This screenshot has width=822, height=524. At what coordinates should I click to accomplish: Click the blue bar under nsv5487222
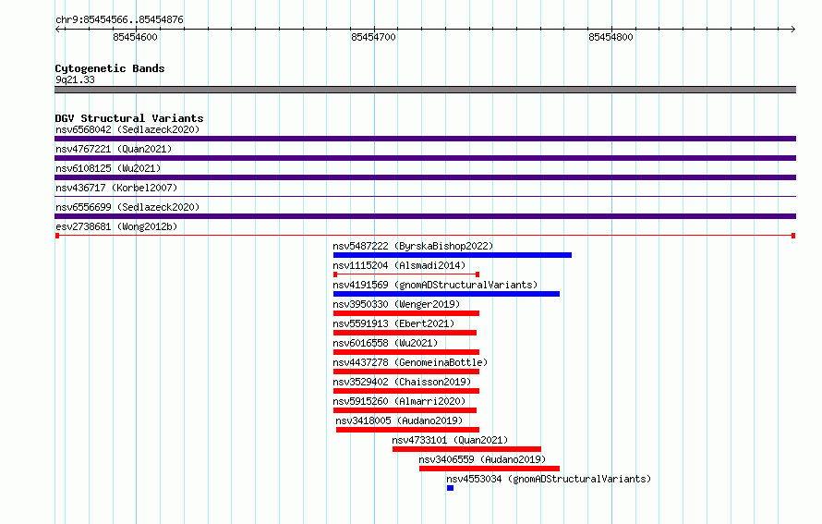click(453, 255)
